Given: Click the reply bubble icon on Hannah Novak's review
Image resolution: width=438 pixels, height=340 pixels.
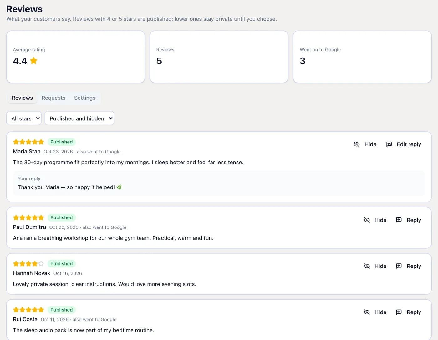Looking at the screenshot, I should click(399, 266).
